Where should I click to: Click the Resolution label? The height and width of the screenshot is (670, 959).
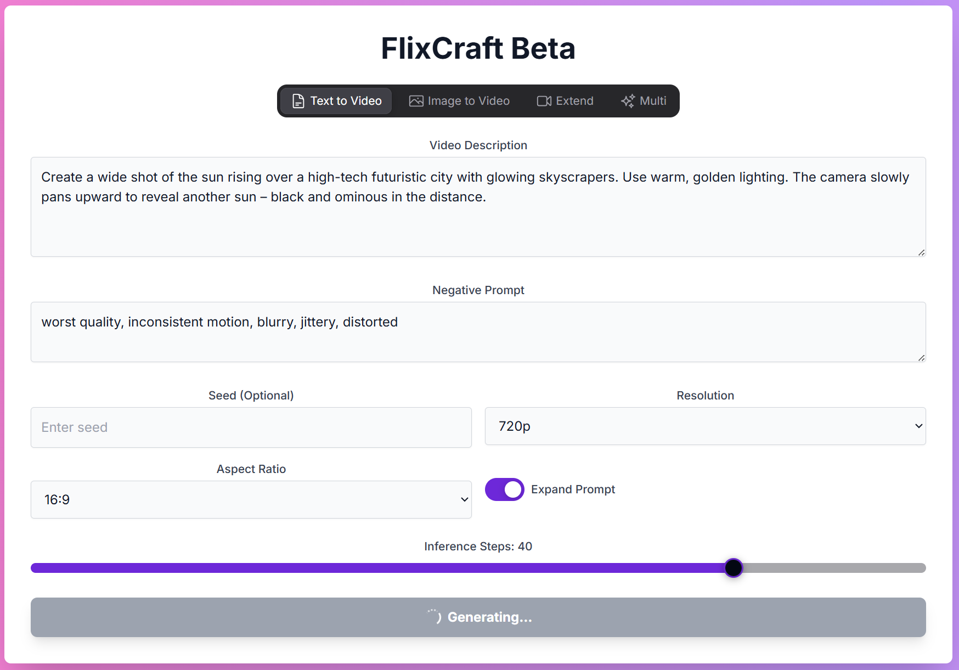click(706, 396)
